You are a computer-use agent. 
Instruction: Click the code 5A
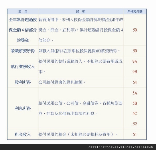(135, 93)
